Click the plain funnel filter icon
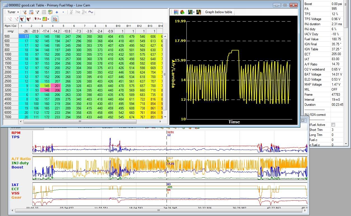351x216 pixels. (x=38, y=12)
